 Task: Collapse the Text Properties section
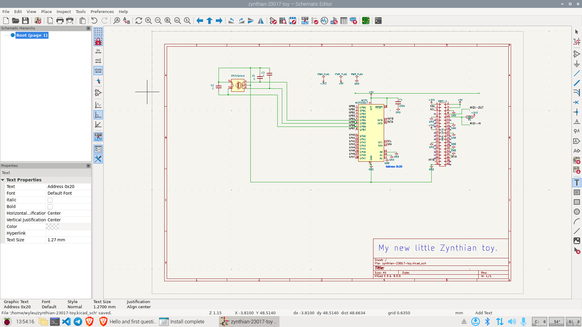point(3,180)
